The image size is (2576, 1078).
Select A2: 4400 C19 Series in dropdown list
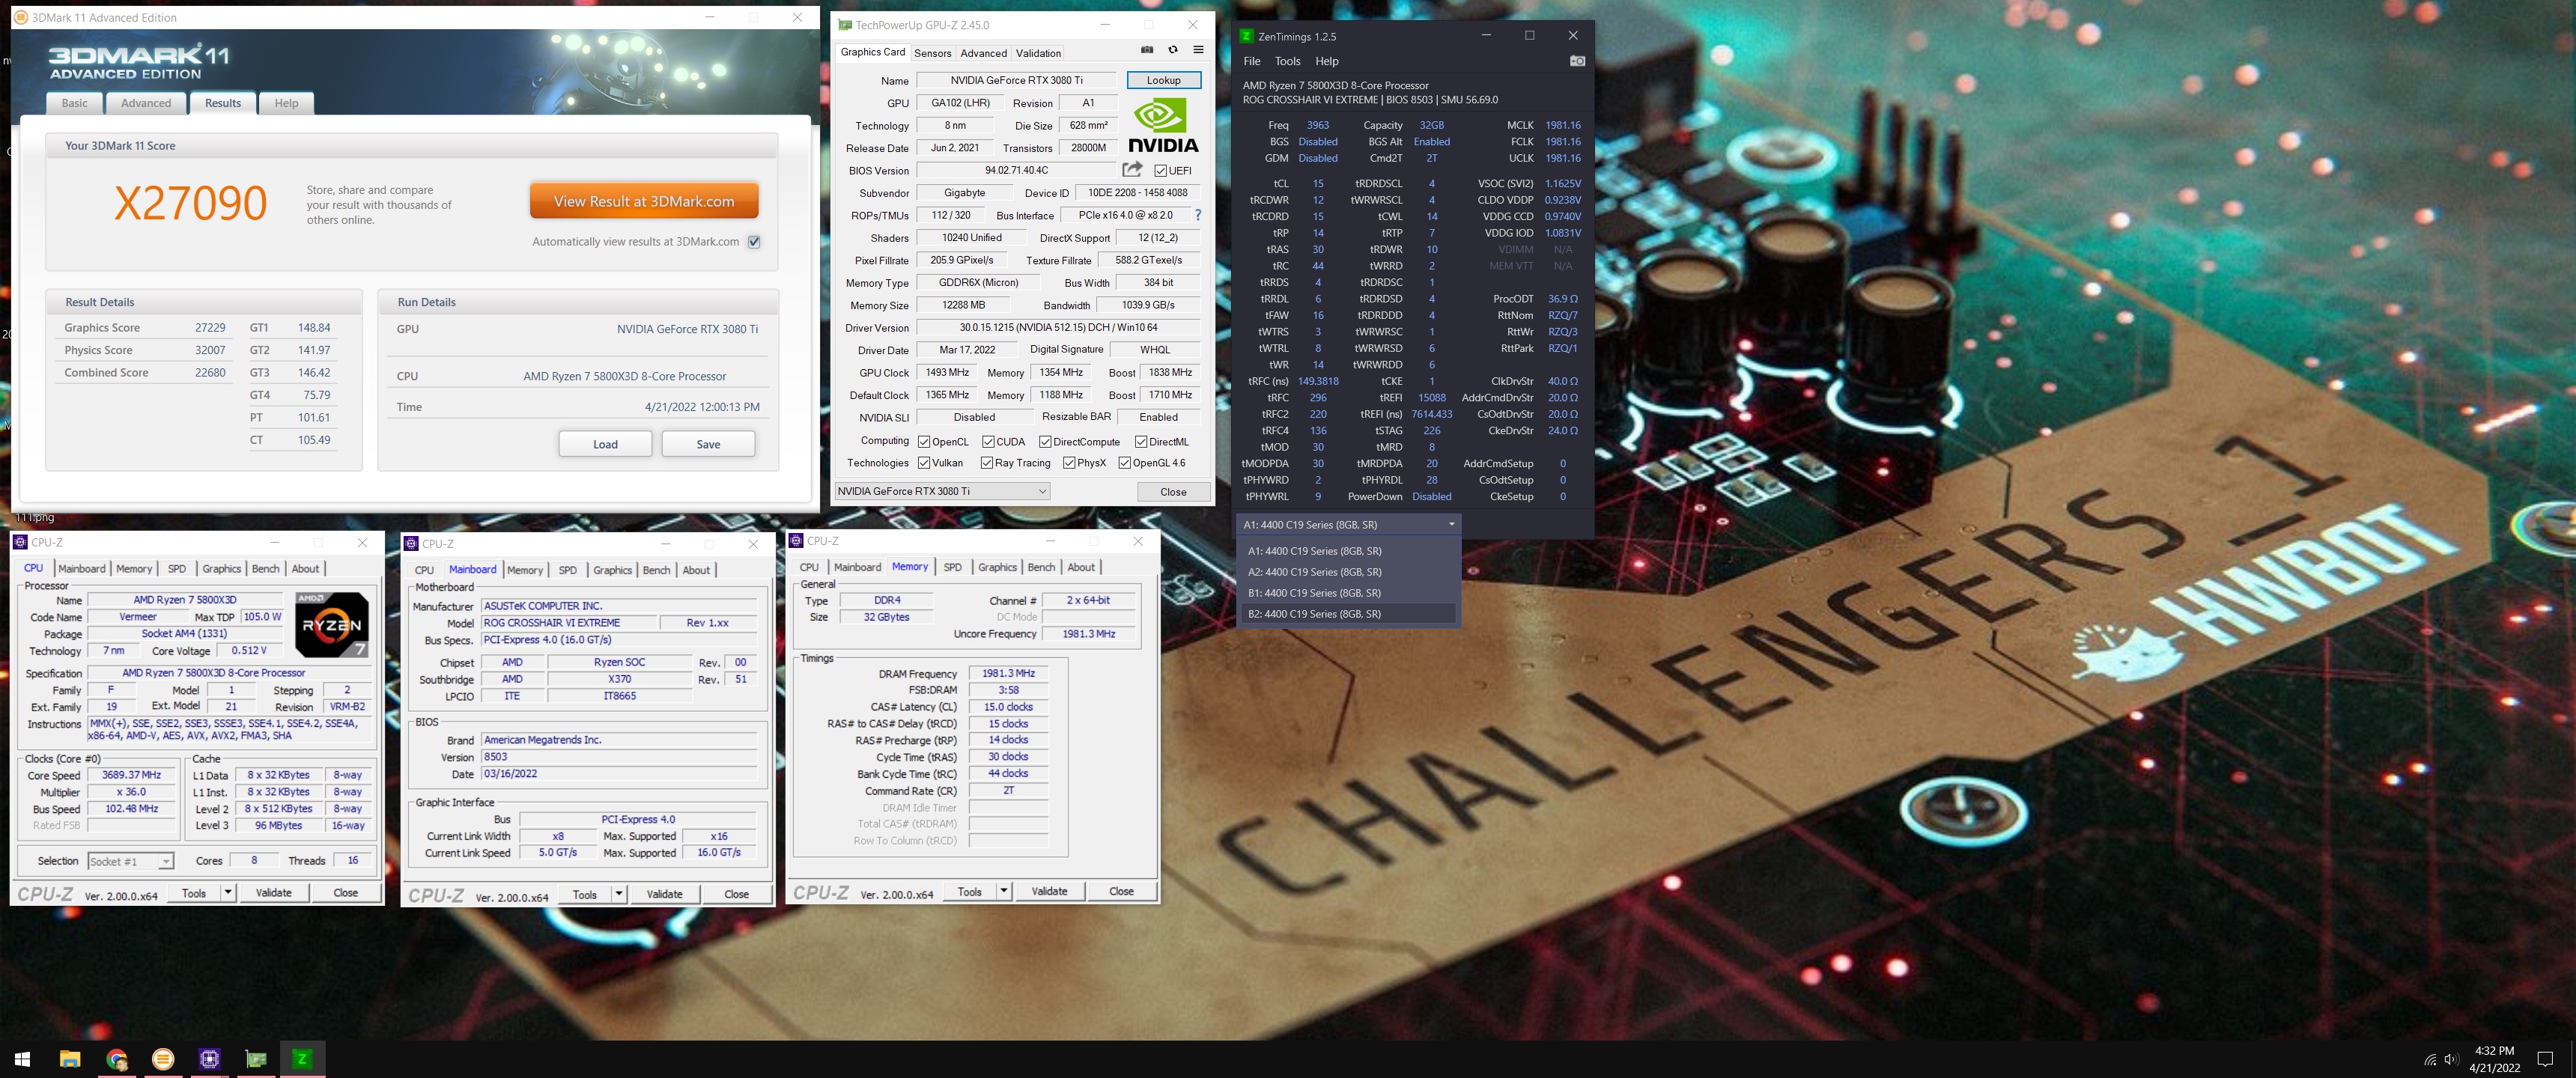coord(1348,572)
